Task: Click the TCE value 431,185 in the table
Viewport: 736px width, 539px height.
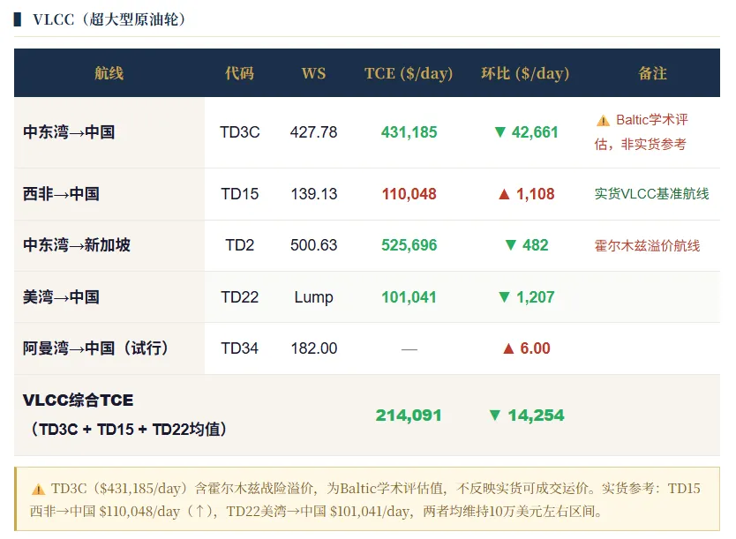Action: 409,132
